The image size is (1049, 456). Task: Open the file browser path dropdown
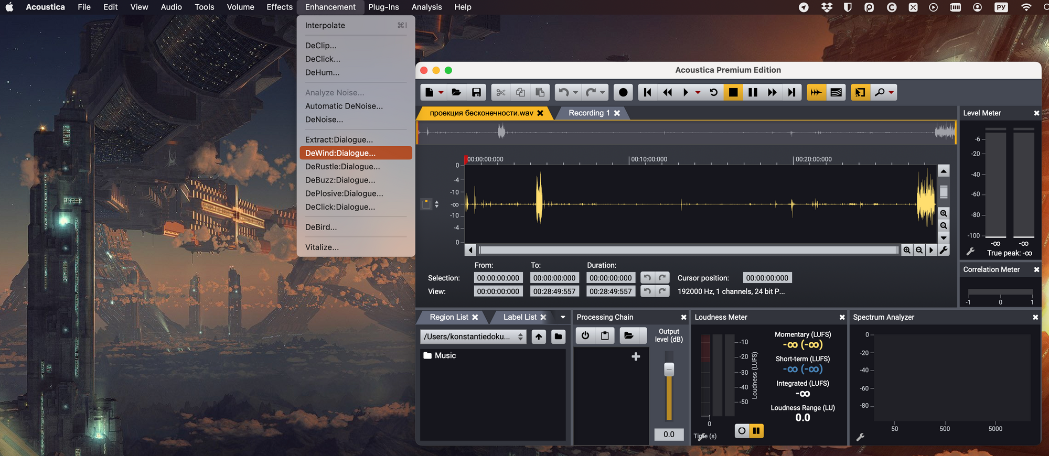(x=473, y=336)
